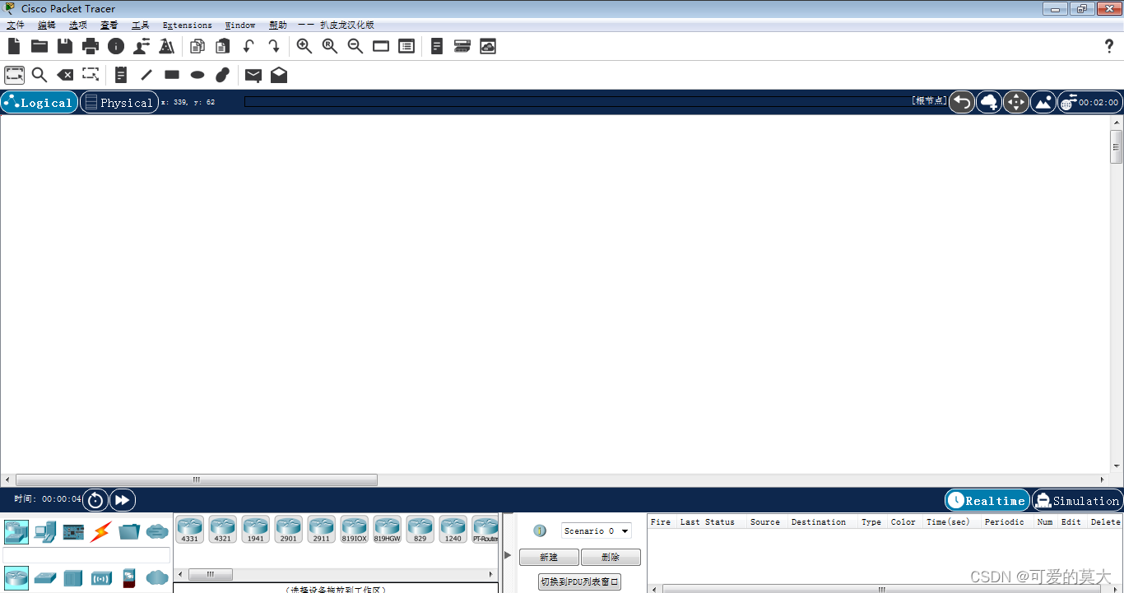Open the drawing palette rectangle icon
The image size is (1124, 593).
pos(381,46)
